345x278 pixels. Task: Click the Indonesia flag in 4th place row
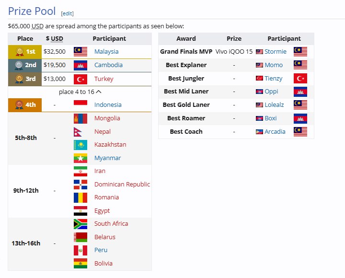pyautogui.click(x=80, y=104)
